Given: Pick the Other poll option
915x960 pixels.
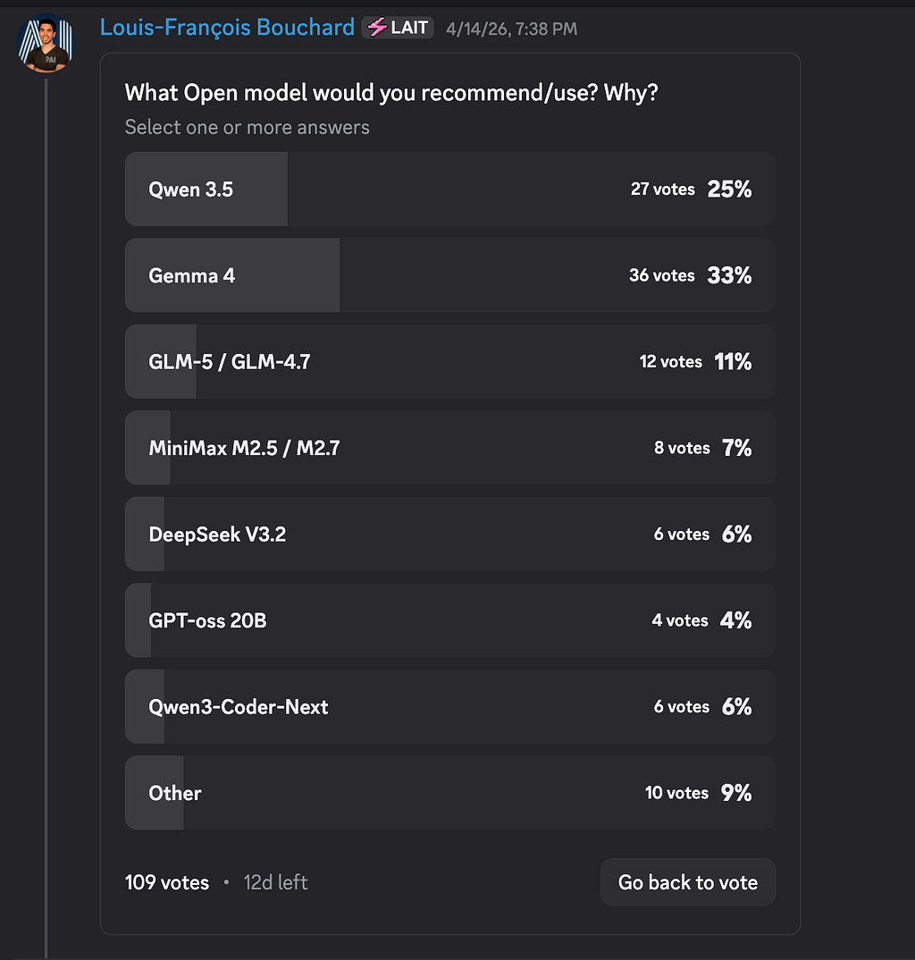Looking at the screenshot, I should (x=449, y=793).
